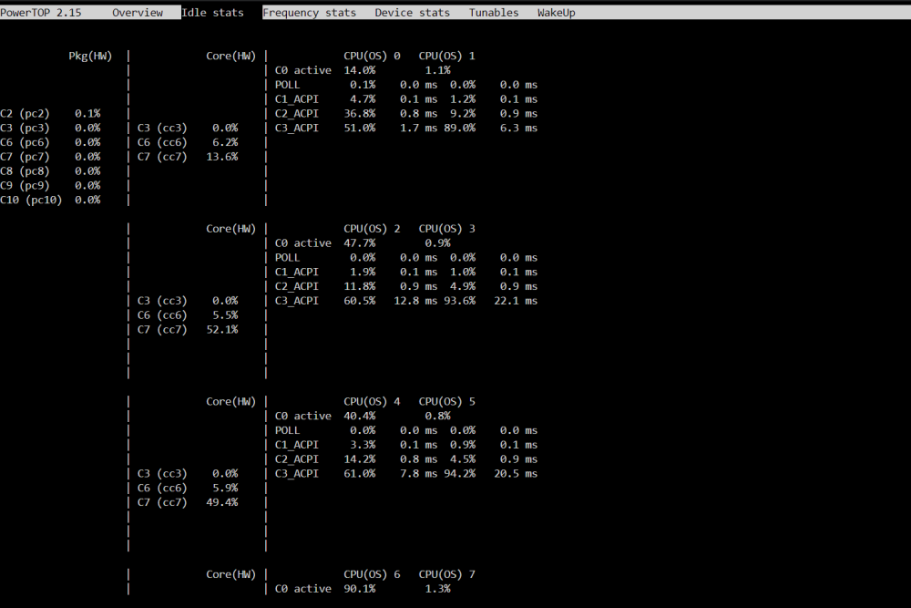Screen dimensions: 911x608
Task: Click the 12.8 ms C3_ACPI duration
Action: [415, 301]
